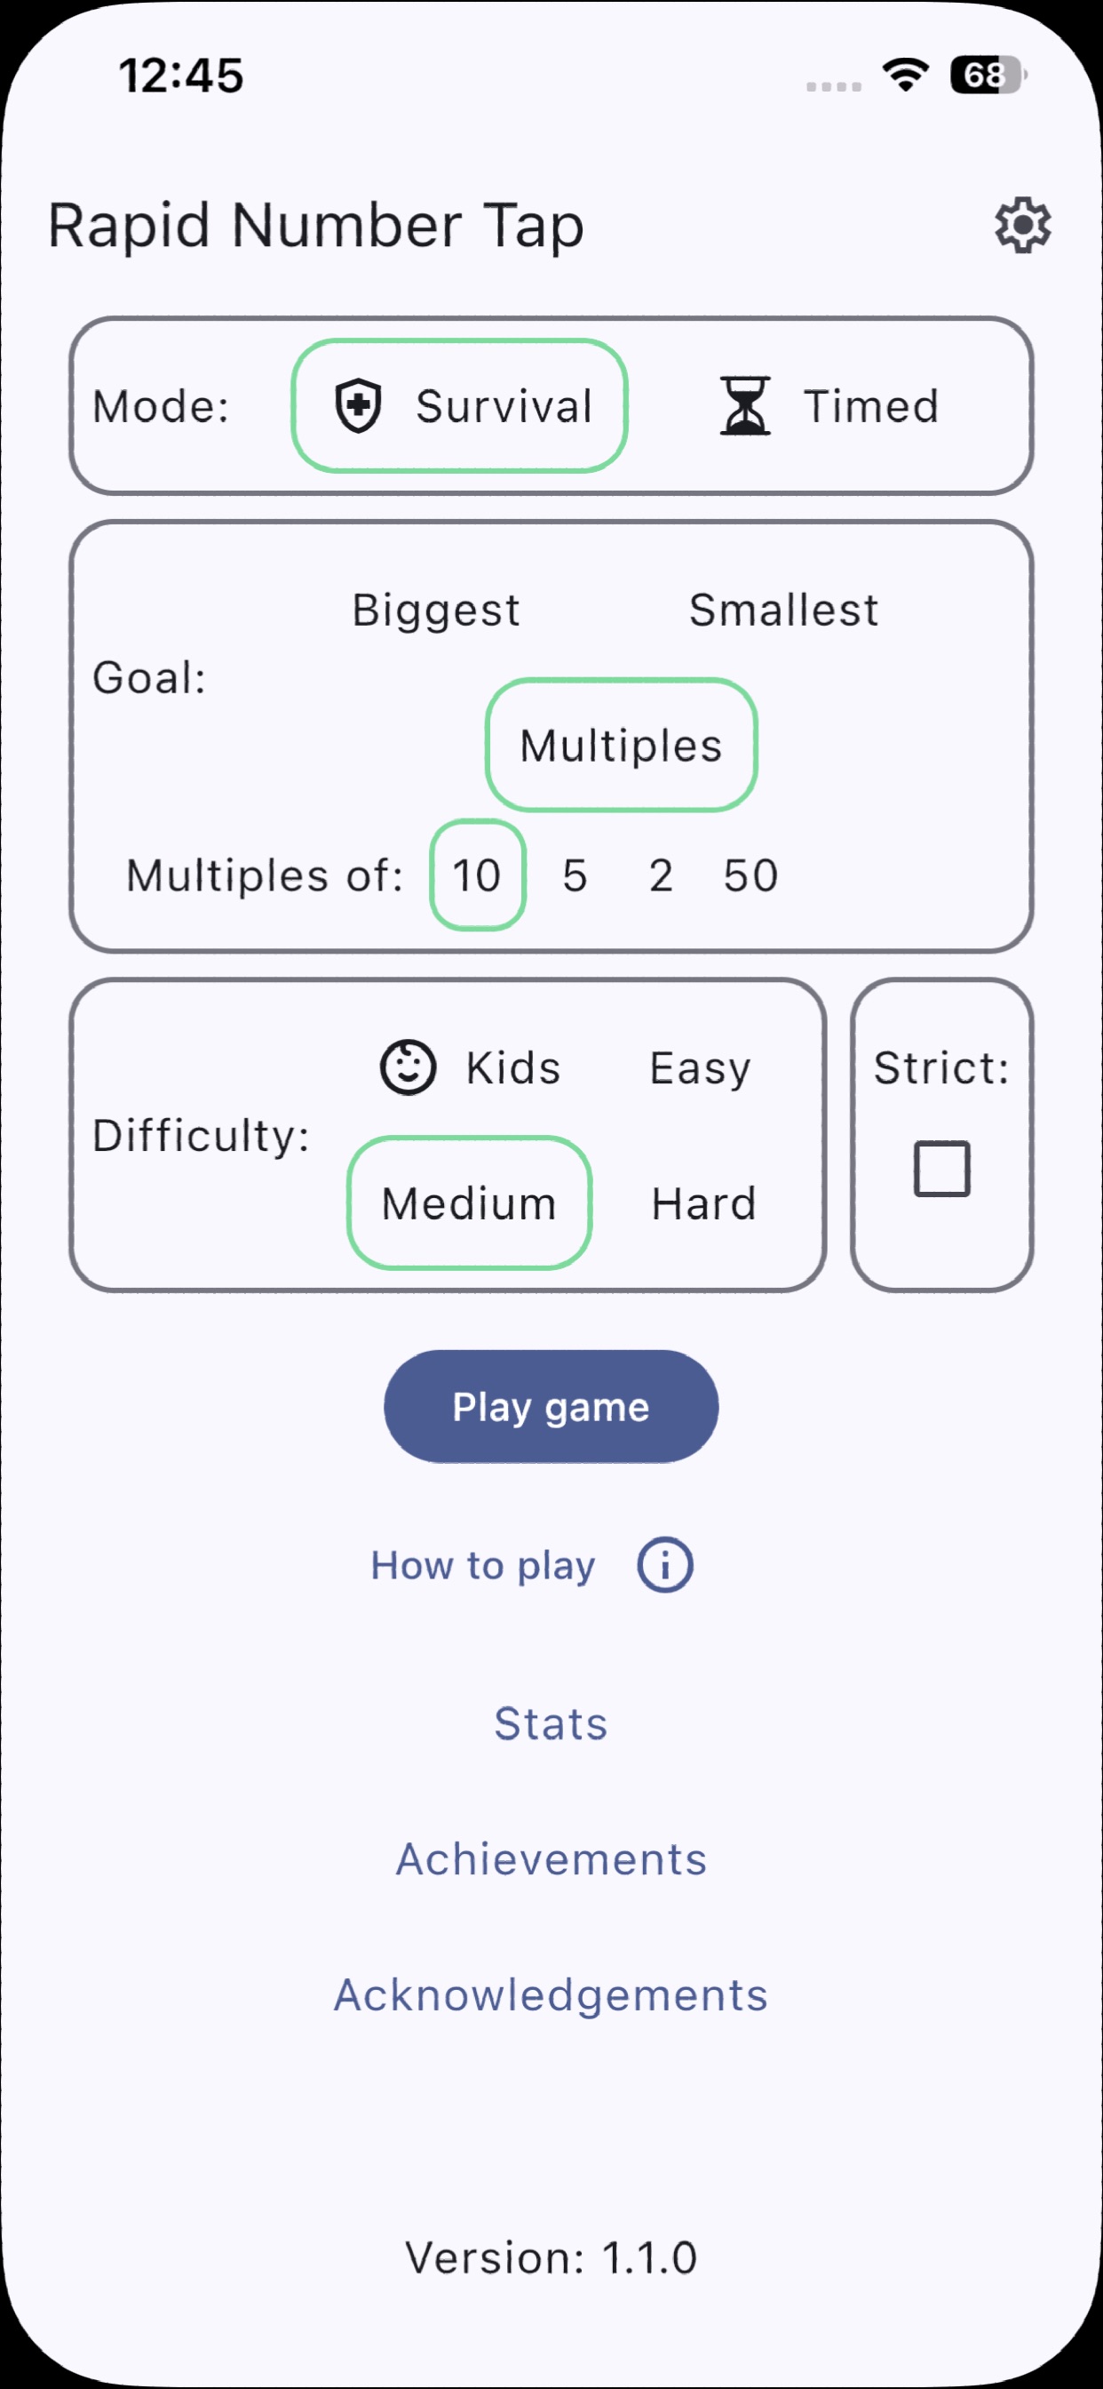Set multiples of 50
The height and width of the screenshot is (2389, 1103).
[x=750, y=875]
